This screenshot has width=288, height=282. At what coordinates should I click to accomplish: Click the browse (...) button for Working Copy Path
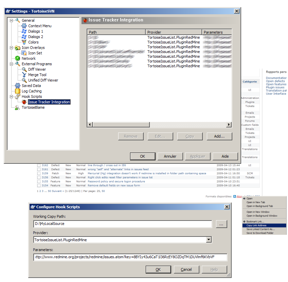[x=221, y=224]
